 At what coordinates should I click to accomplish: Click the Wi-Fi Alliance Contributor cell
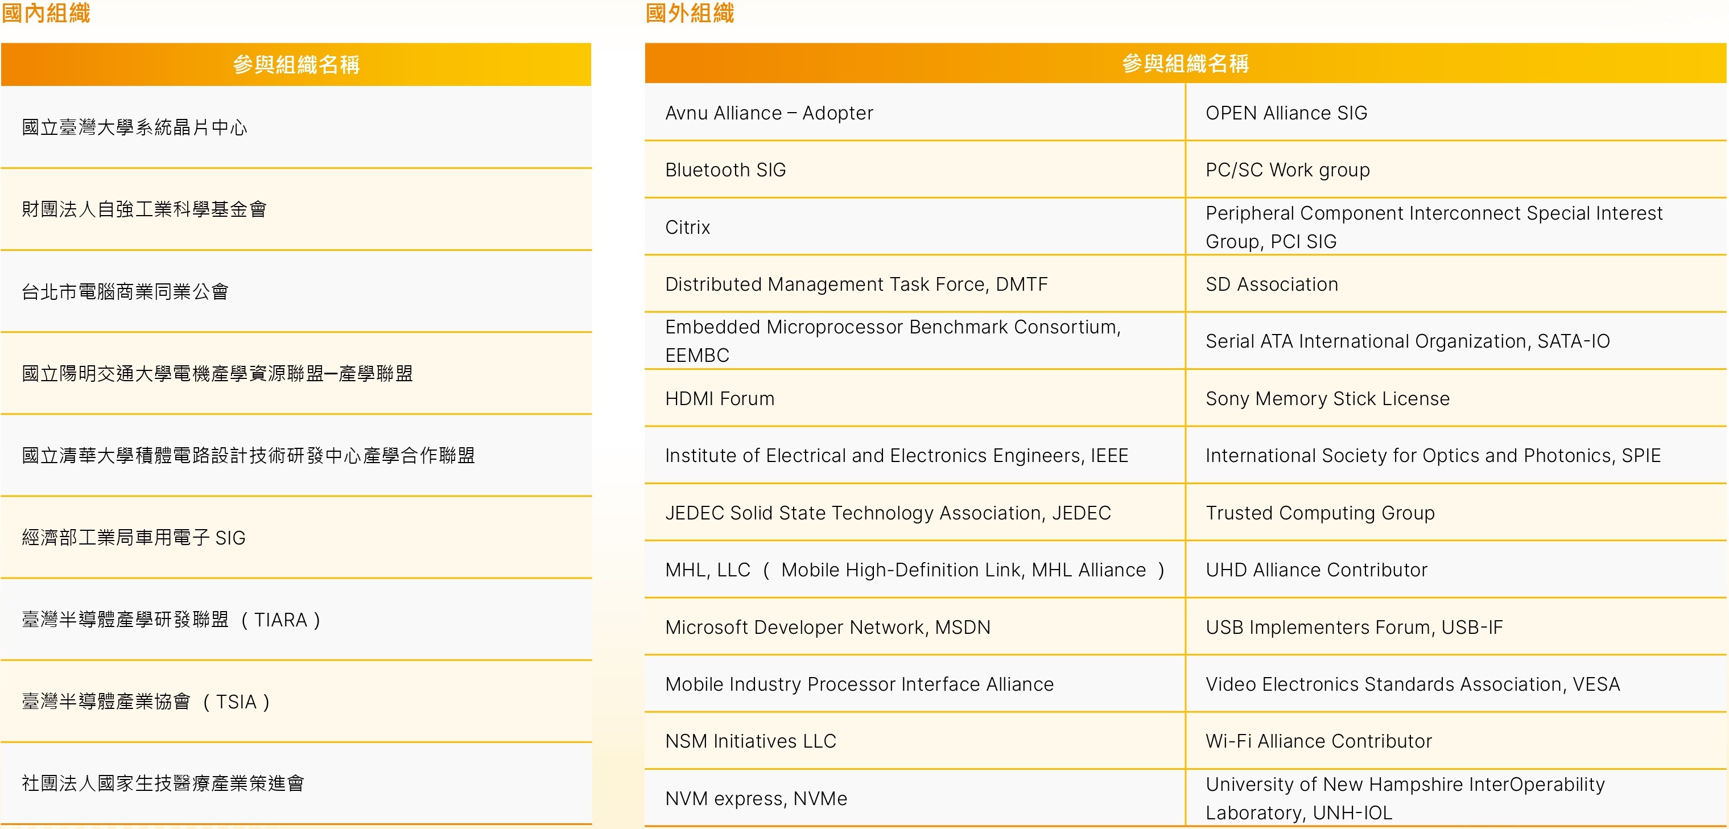(1456, 741)
